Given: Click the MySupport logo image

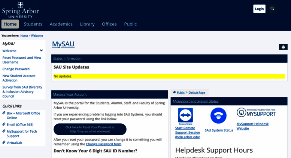Looking at the screenshot, I should tap(256, 112).
